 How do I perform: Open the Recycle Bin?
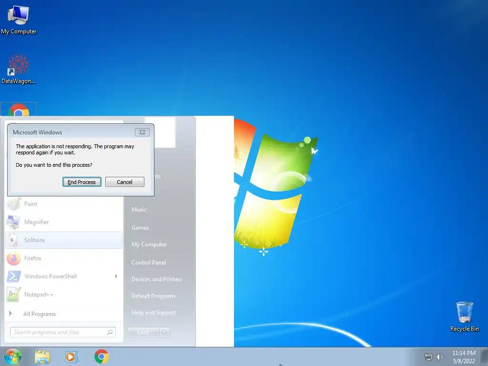click(x=464, y=316)
